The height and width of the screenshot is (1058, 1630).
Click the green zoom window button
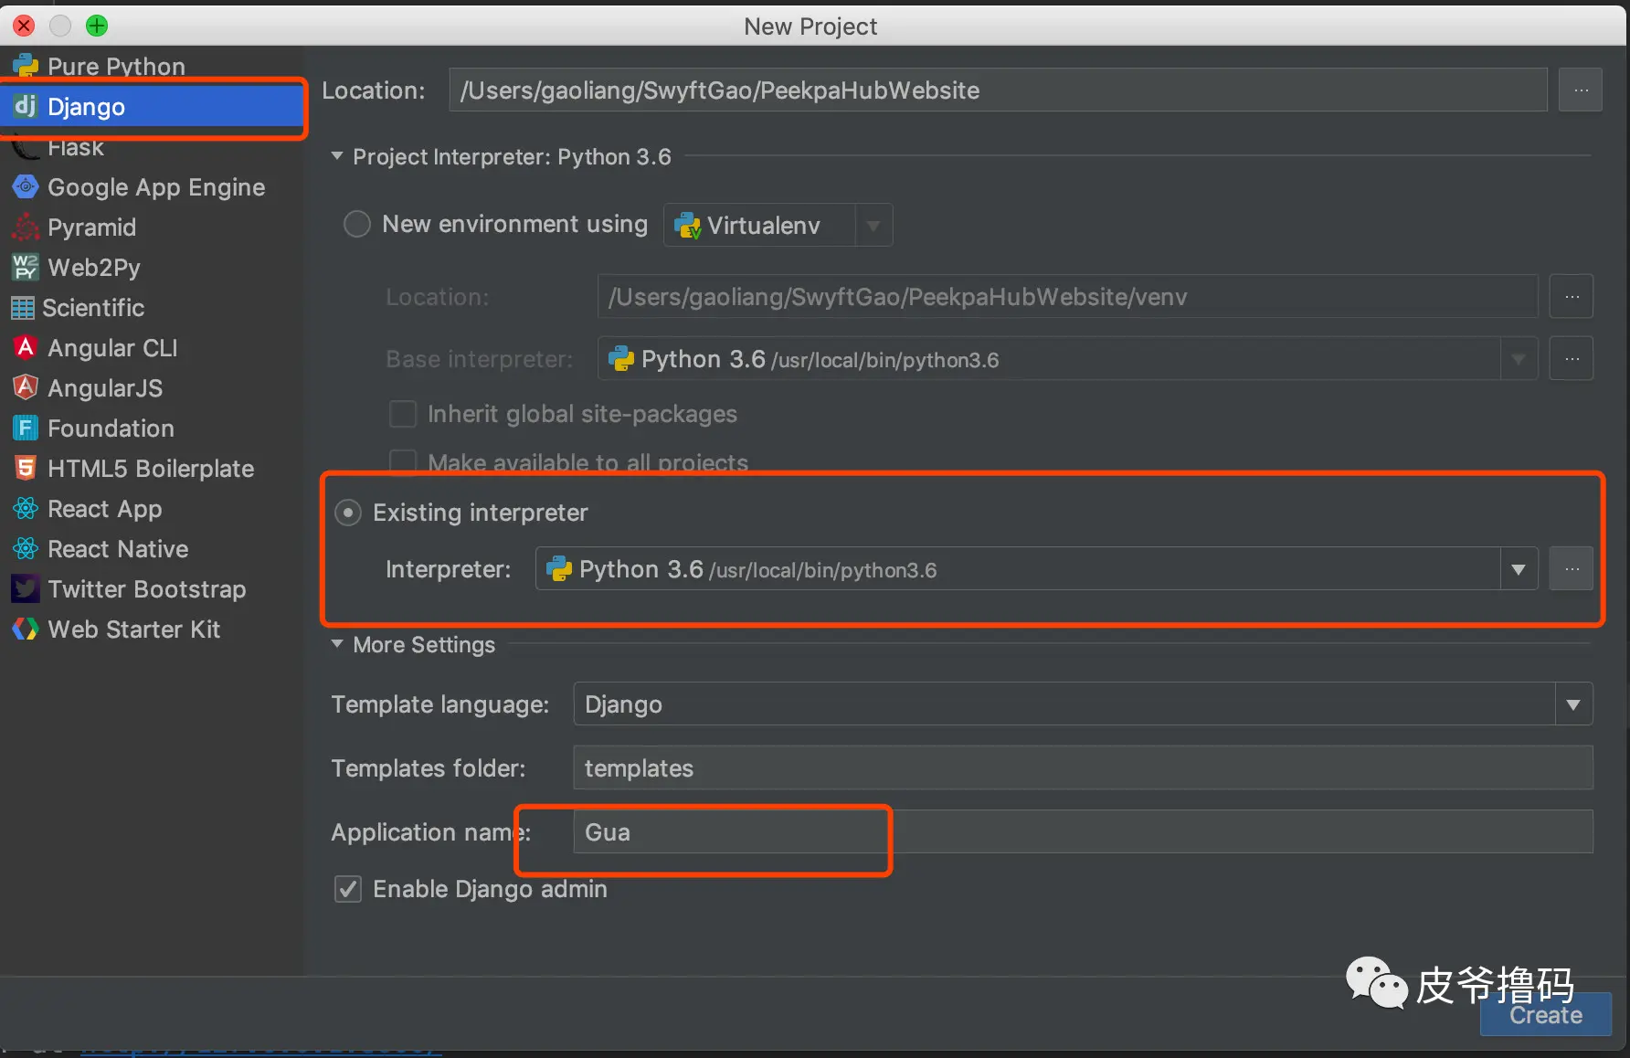tap(97, 26)
